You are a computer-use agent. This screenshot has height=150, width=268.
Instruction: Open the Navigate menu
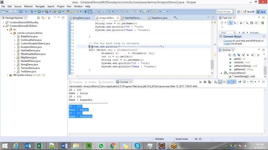(x=40, y=6)
